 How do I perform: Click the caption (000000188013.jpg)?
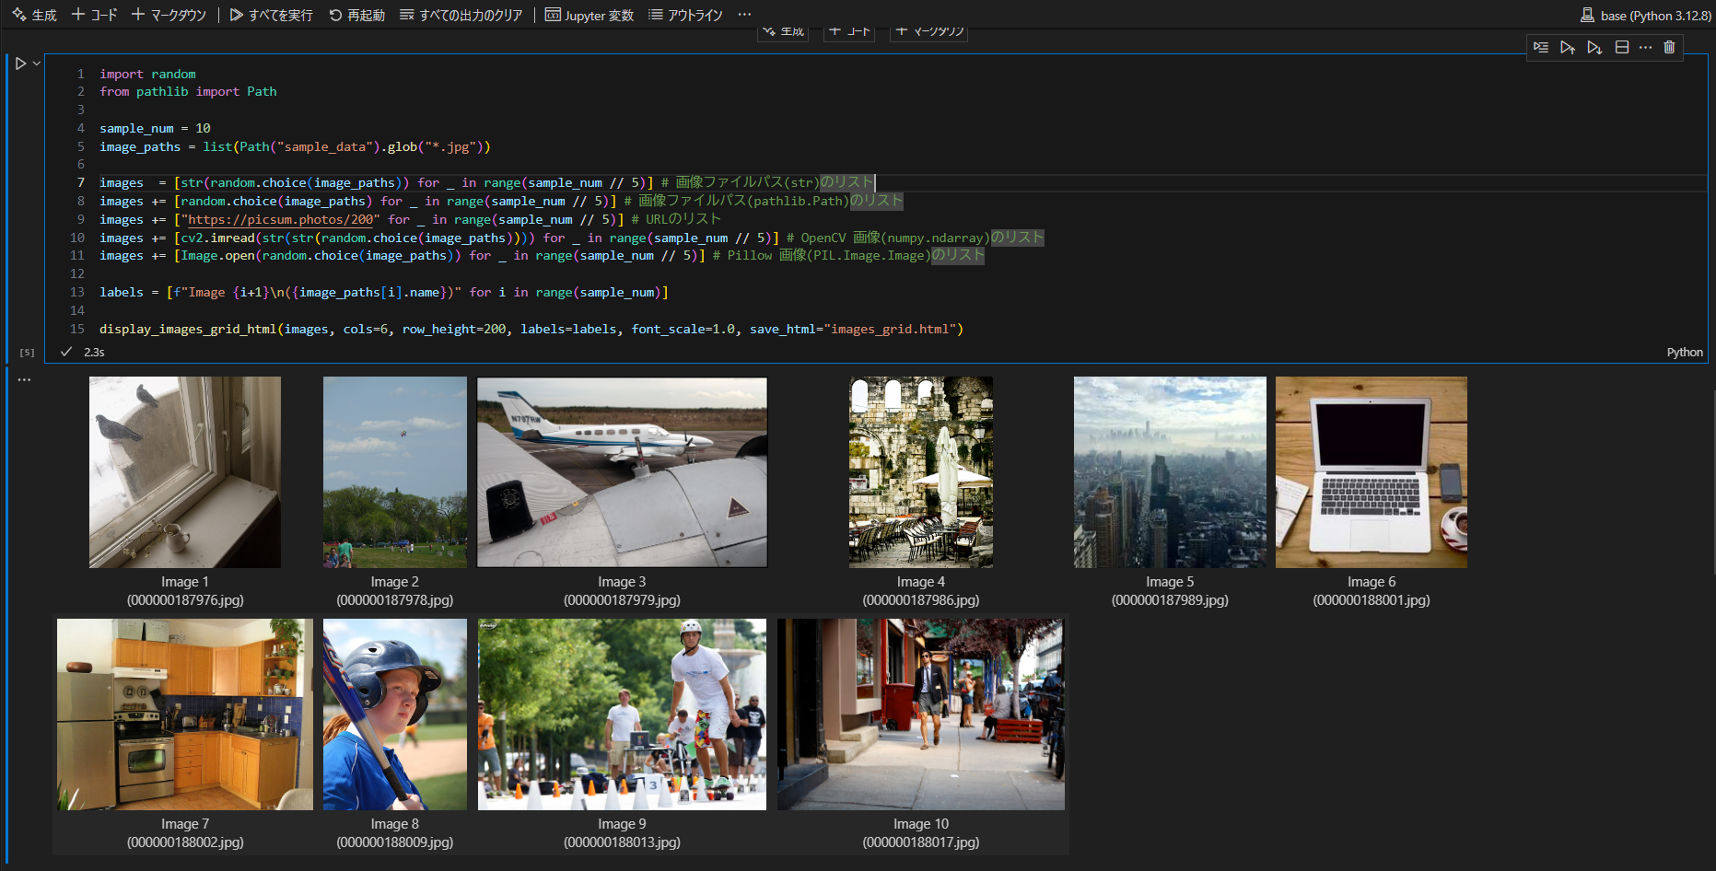pos(622,842)
